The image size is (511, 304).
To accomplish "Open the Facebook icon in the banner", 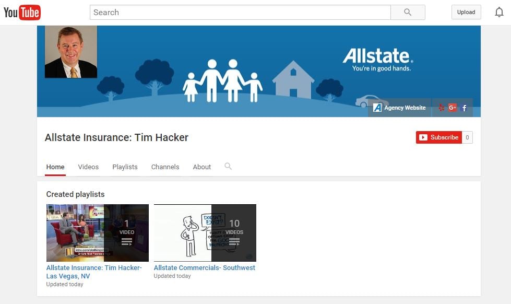I will 465,108.
